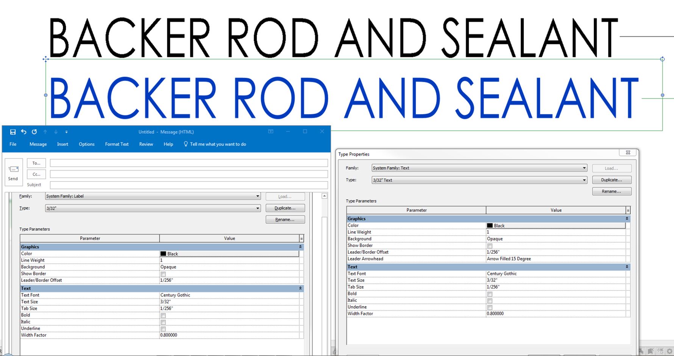Collapse the Text group in the Text Type Properties dialog
674x356 pixels.
[627, 267]
